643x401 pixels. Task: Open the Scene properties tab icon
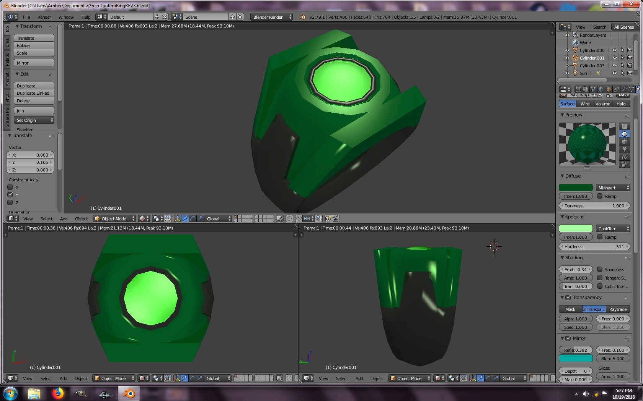tap(593, 89)
